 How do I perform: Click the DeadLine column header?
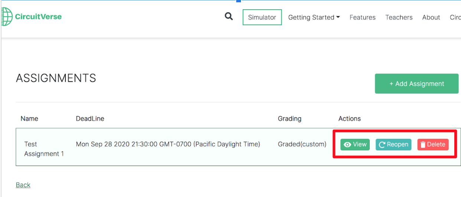tap(90, 118)
